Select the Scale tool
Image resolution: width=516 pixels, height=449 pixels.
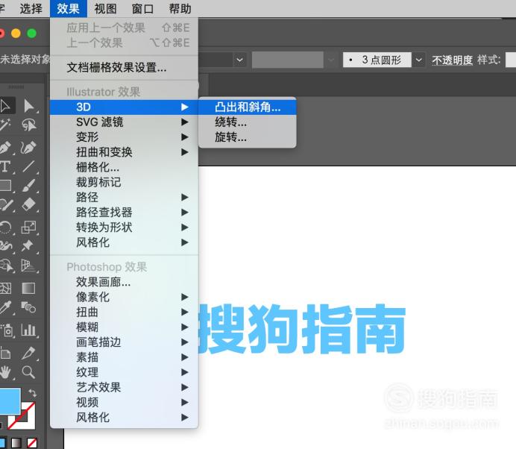29,227
